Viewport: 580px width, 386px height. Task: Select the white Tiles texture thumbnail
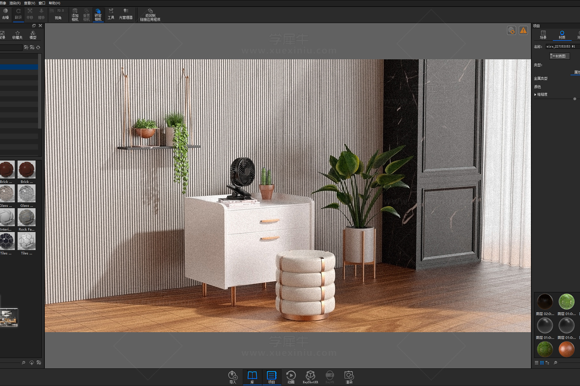point(27,241)
